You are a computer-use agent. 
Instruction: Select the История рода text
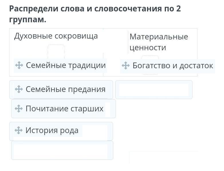click(x=52, y=130)
